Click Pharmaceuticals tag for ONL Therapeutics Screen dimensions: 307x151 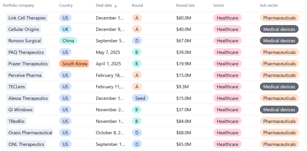click(x=279, y=144)
